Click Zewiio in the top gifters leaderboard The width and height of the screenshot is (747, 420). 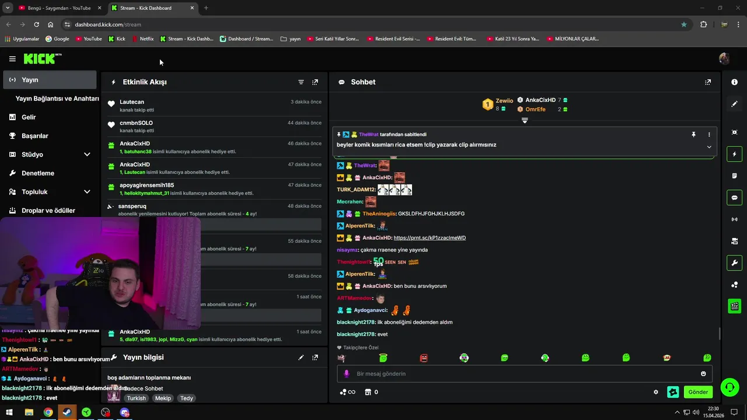pyautogui.click(x=504, y=101)
